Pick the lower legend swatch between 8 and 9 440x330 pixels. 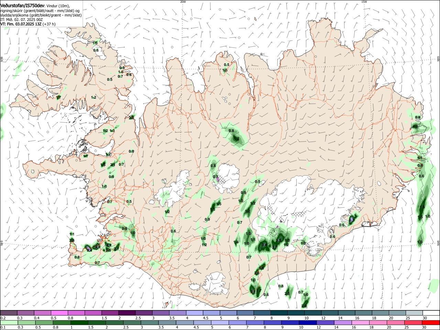tap(272, 322)
